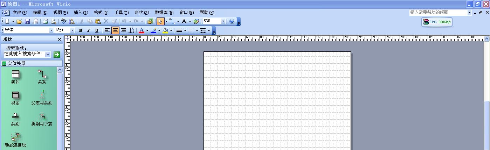Pick the line color pen swatch
Viewport: 490px width, 150px height.
pos(153,30)
